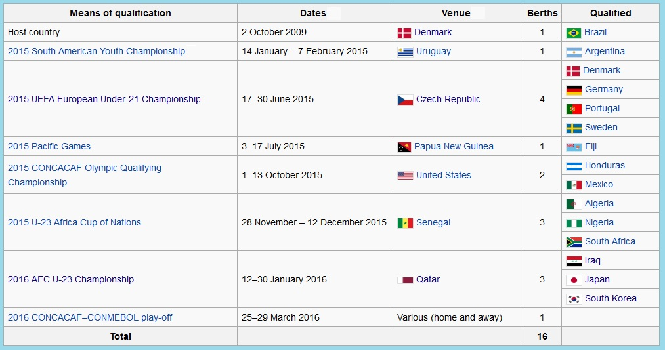Image resolution: width=665 pixels, height=350 pixels.
Task: Click the Papua New Guinea flag icon
Action: tap(404, 147)
